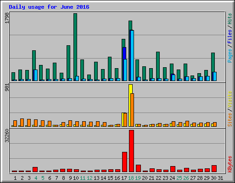Click day label 16 on the axis
The width and height of the screenshot is (235, 183).
[x=117, y=178]
